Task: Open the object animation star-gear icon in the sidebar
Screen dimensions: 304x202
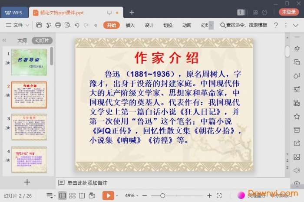Action: pos(297,49)
